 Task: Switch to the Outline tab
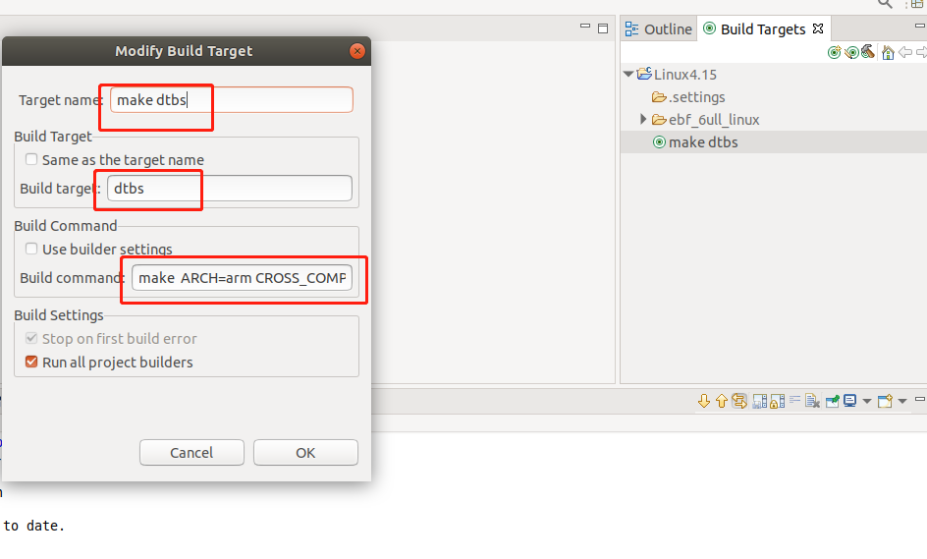pyautogui.click(x=659, y=29)
